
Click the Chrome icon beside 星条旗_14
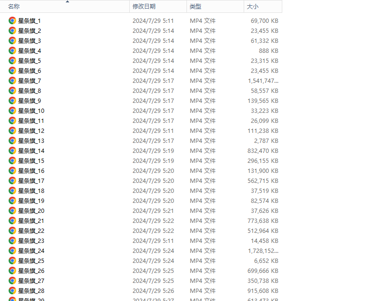click(x=12, y=151)
